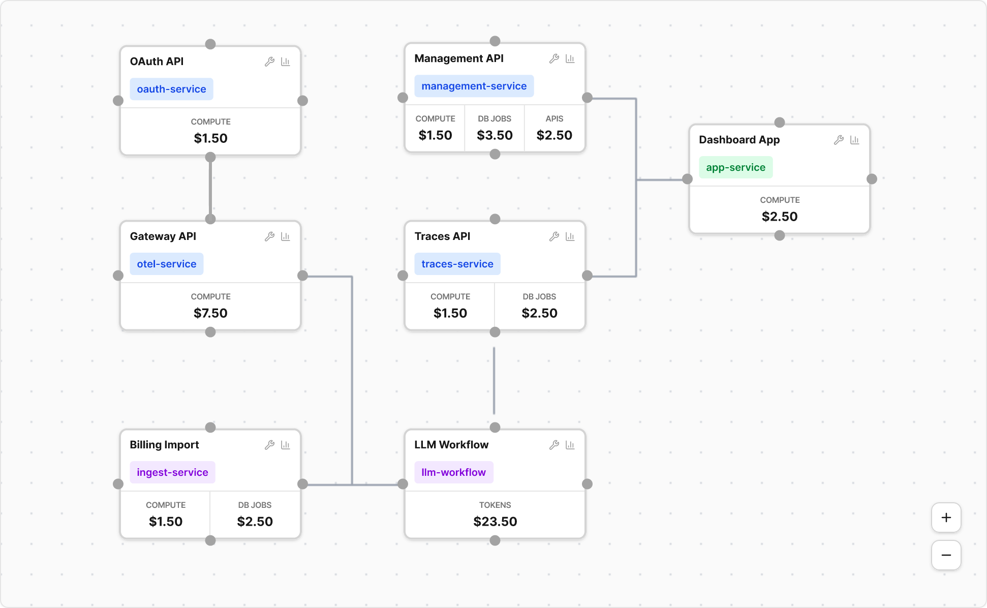This screenshot has height=608, width=987.
Task: Select the oauth-service tag
Action: click(171, 89)
